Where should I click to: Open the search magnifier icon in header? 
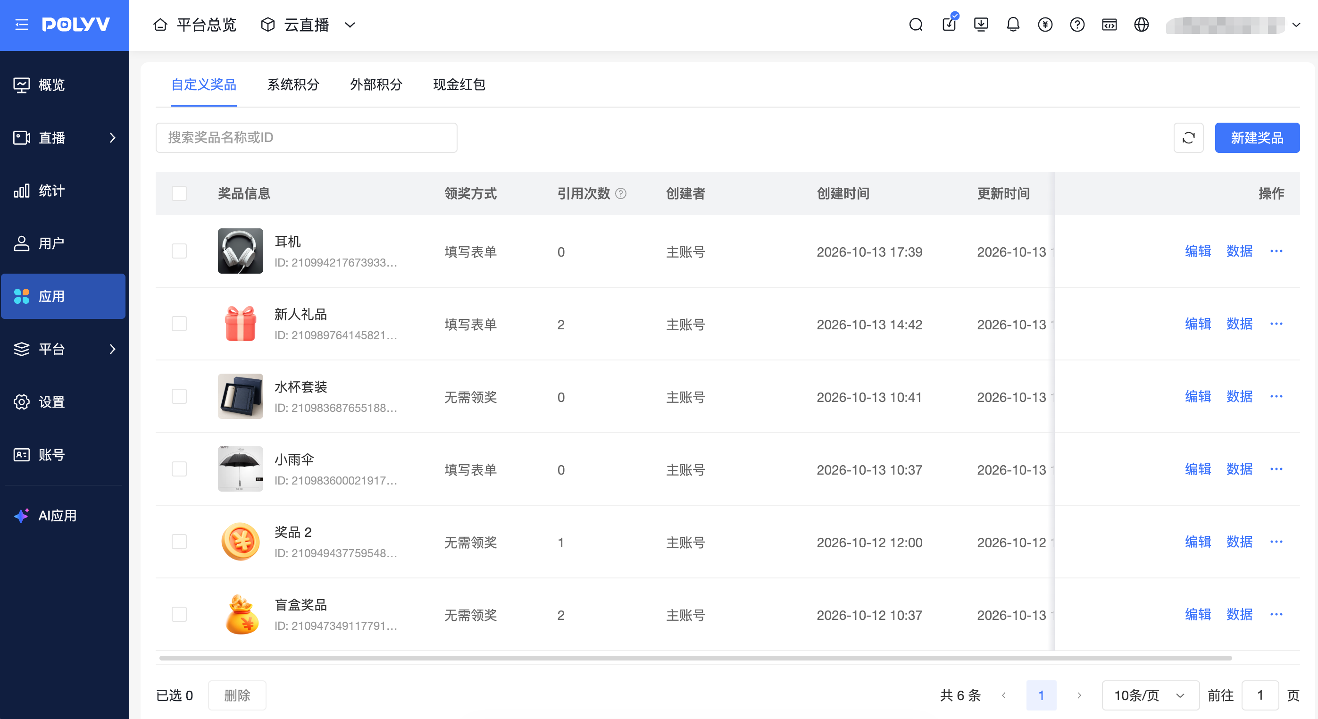click(x=916, y=25)
